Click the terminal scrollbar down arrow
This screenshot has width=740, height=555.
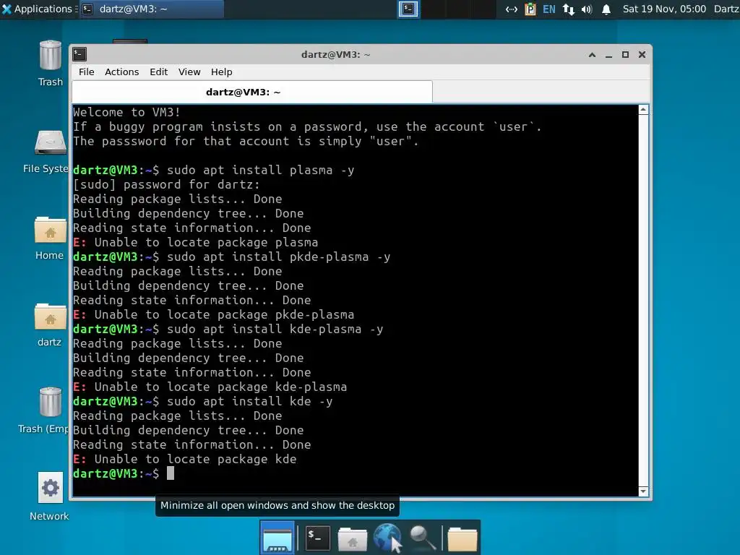pos(642,491)
